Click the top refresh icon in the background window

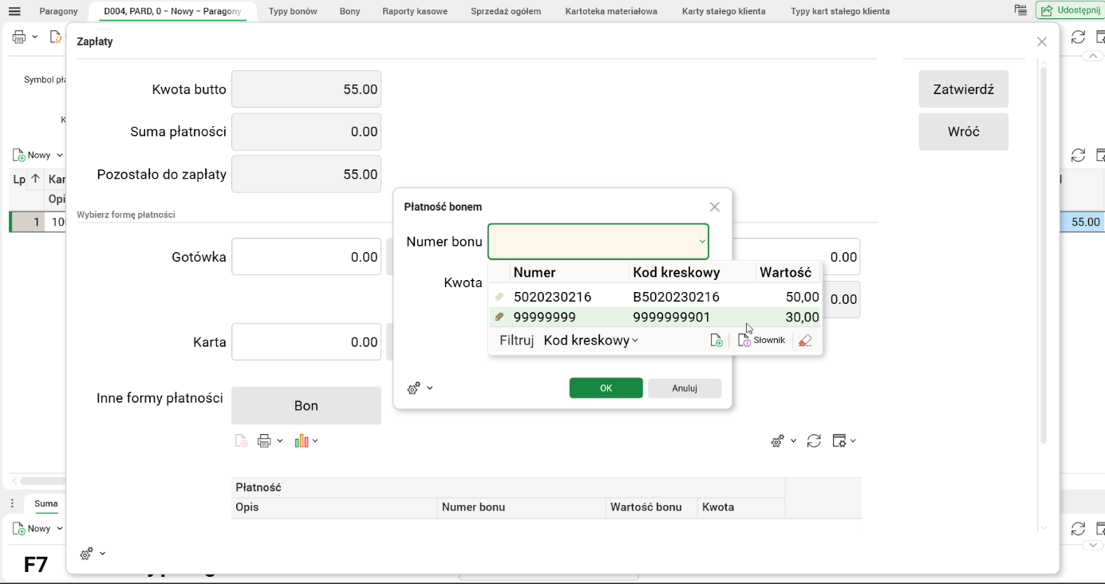point(1078,37)
